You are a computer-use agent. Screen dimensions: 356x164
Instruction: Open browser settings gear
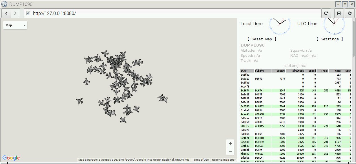pos(350,13)
